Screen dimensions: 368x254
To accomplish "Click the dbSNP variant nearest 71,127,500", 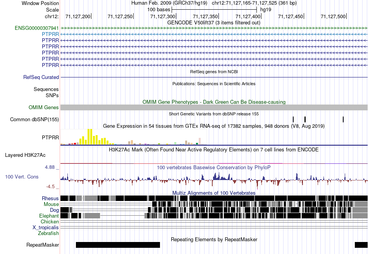I will (x=343, y=119).
